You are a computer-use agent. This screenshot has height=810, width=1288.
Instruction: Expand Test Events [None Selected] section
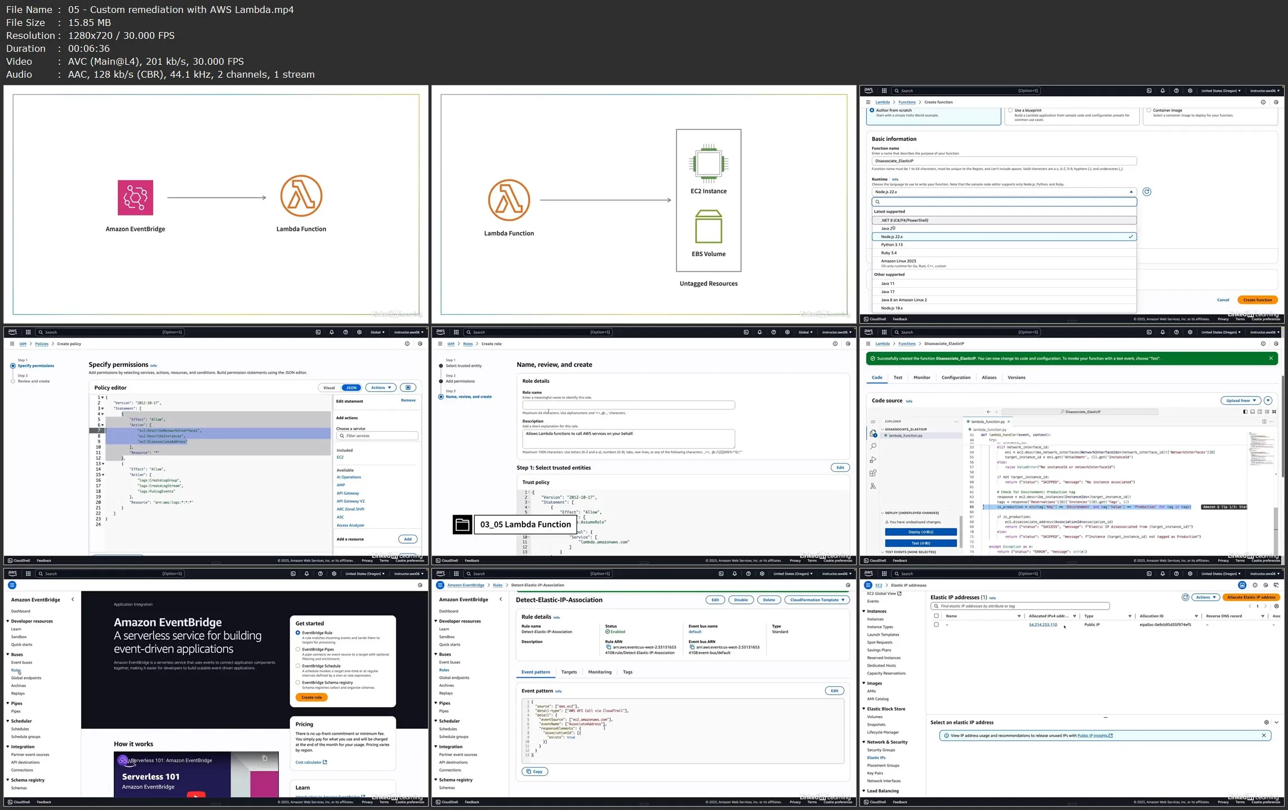pyautogui.click(x=910, y=552)
